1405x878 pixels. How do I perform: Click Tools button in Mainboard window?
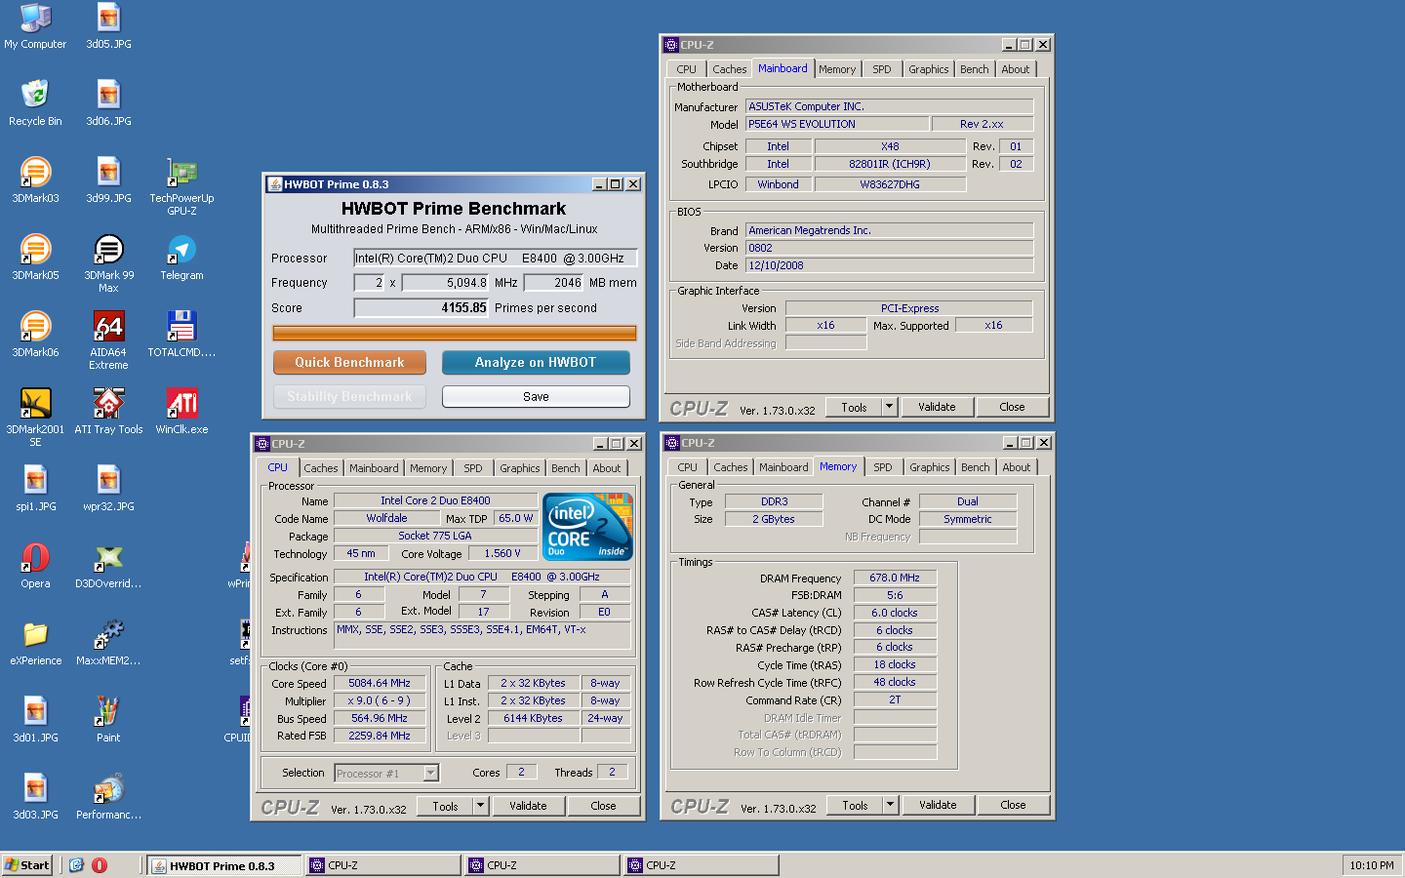[x=854, y=407]
